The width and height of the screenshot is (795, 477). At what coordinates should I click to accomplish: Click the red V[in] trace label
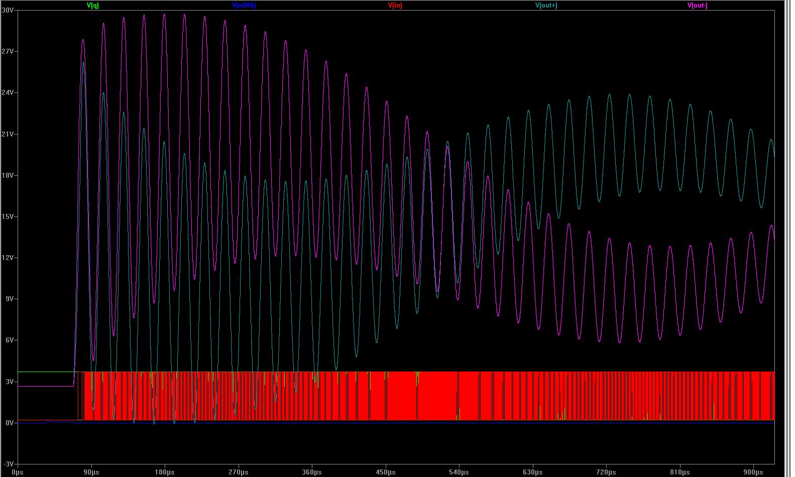coord(395,6)
